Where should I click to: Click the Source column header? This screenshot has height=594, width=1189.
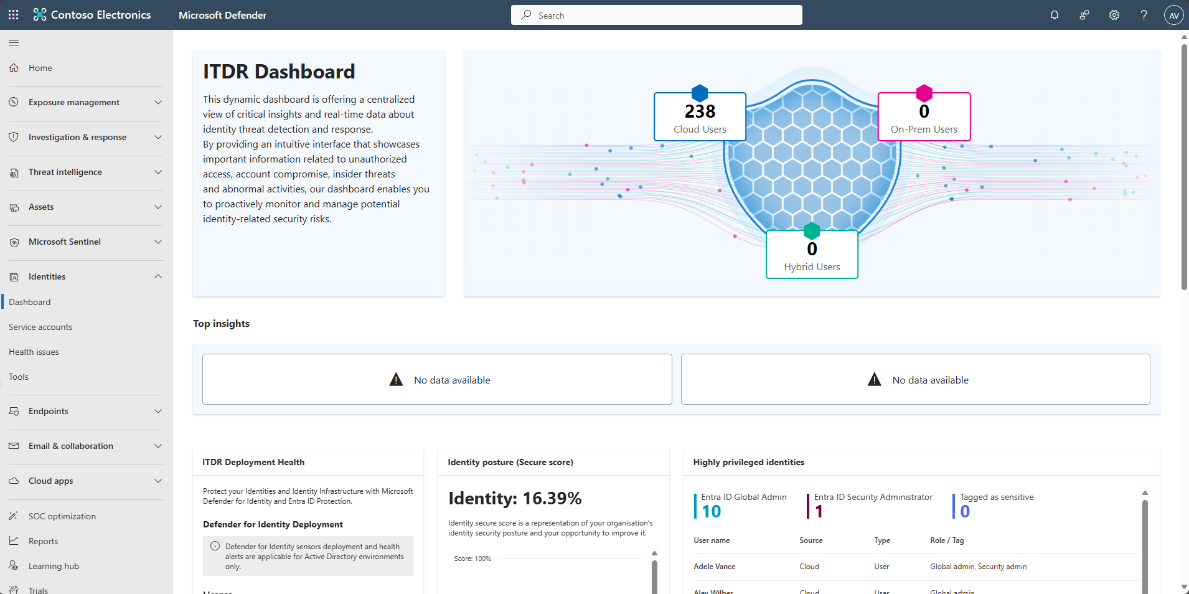point(811,540)
